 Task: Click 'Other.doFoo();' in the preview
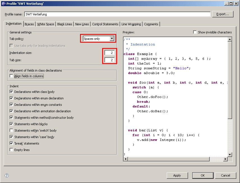click(x=152, y=97)
